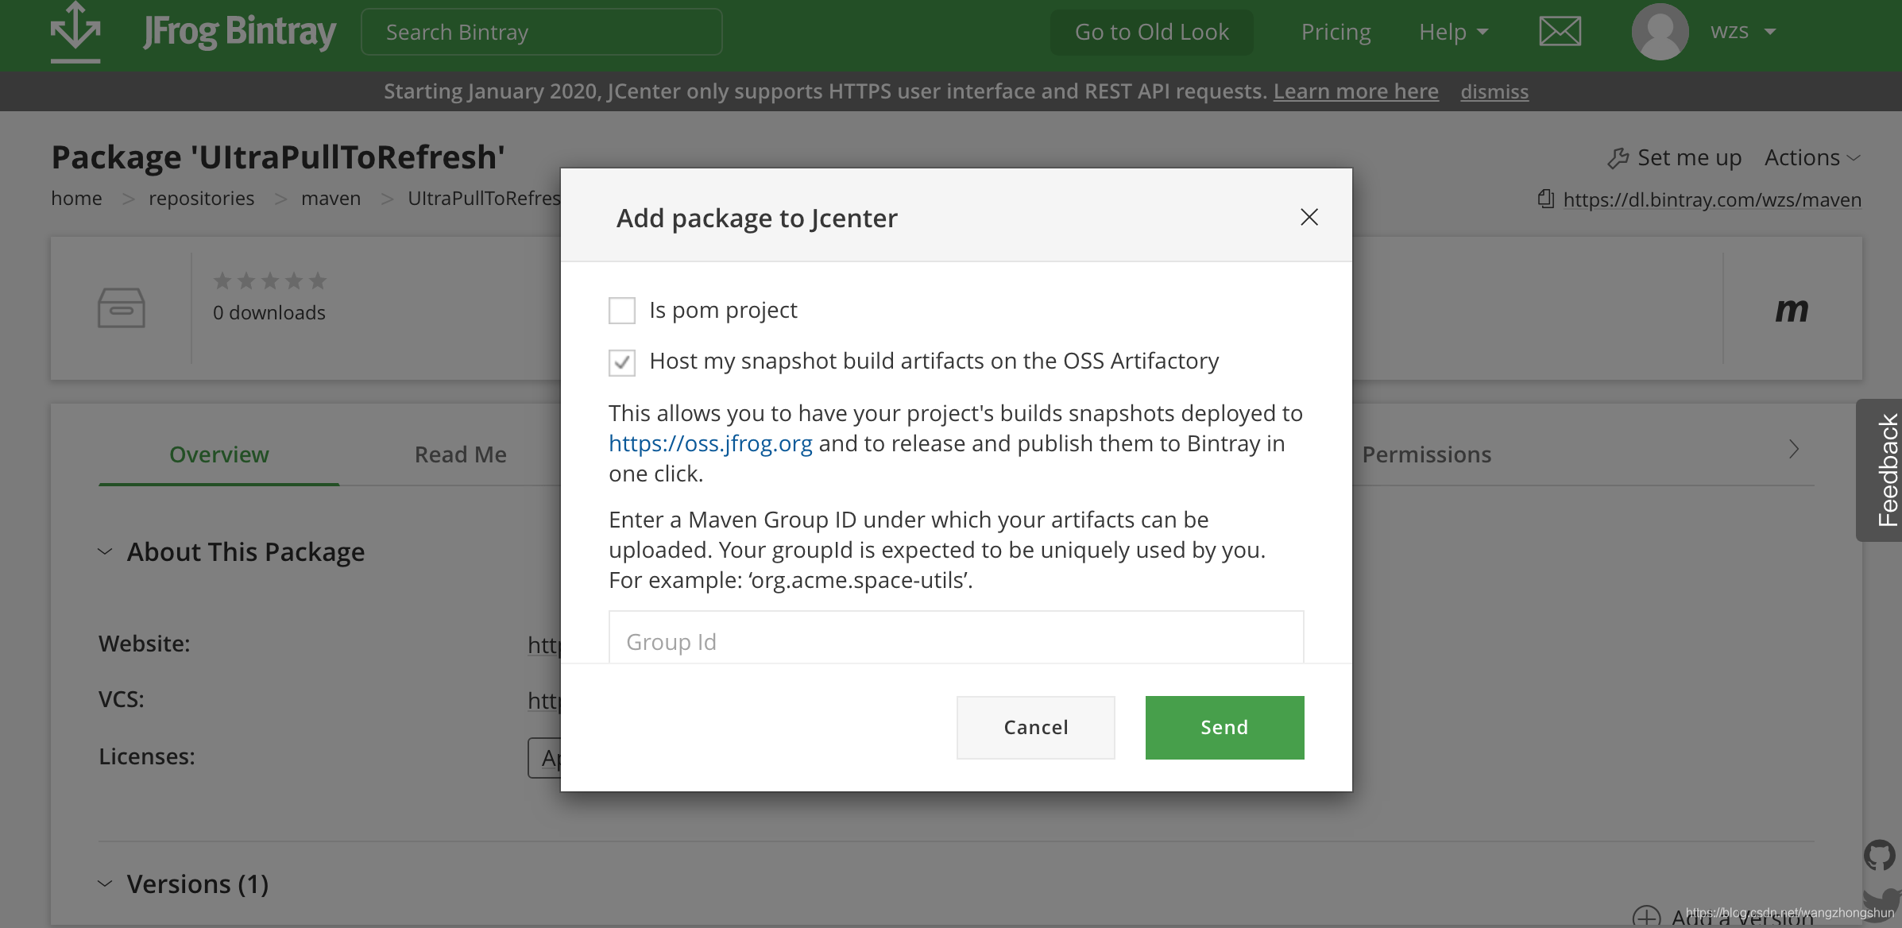Click the repositories breadcrumb link
Screen dimensions: 1902x928
[201, 198]
